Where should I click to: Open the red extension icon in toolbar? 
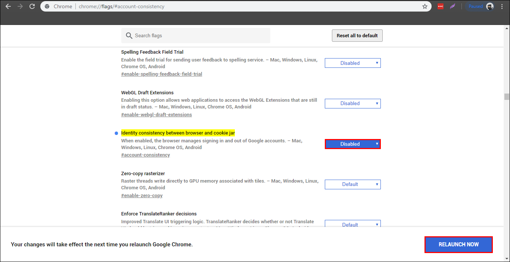[440, 6]
